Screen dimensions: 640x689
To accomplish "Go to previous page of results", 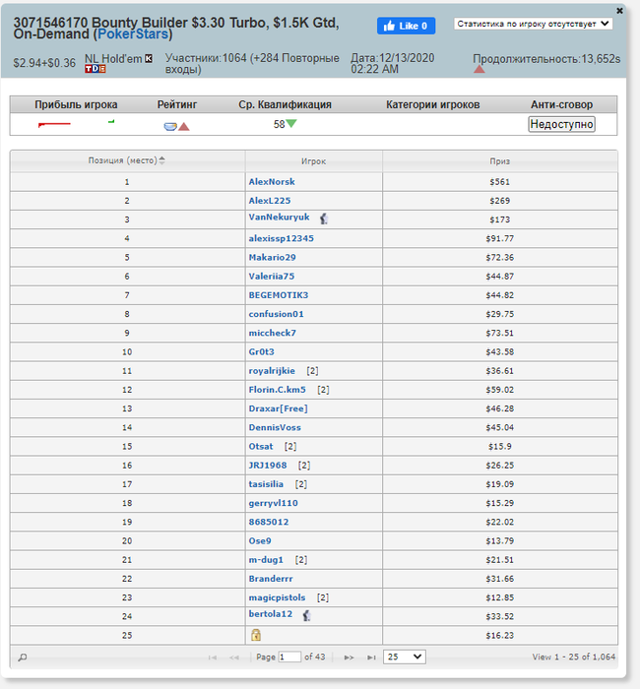I will coord(234,658).
